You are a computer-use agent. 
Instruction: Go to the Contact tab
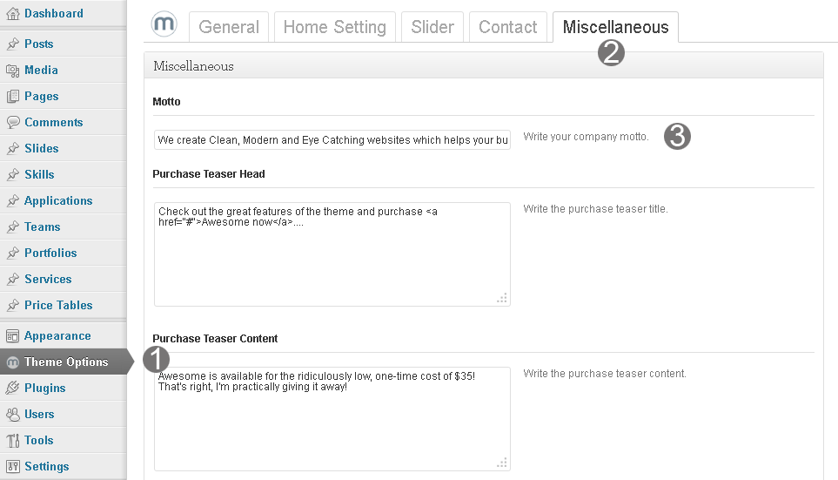pos(507,27)
